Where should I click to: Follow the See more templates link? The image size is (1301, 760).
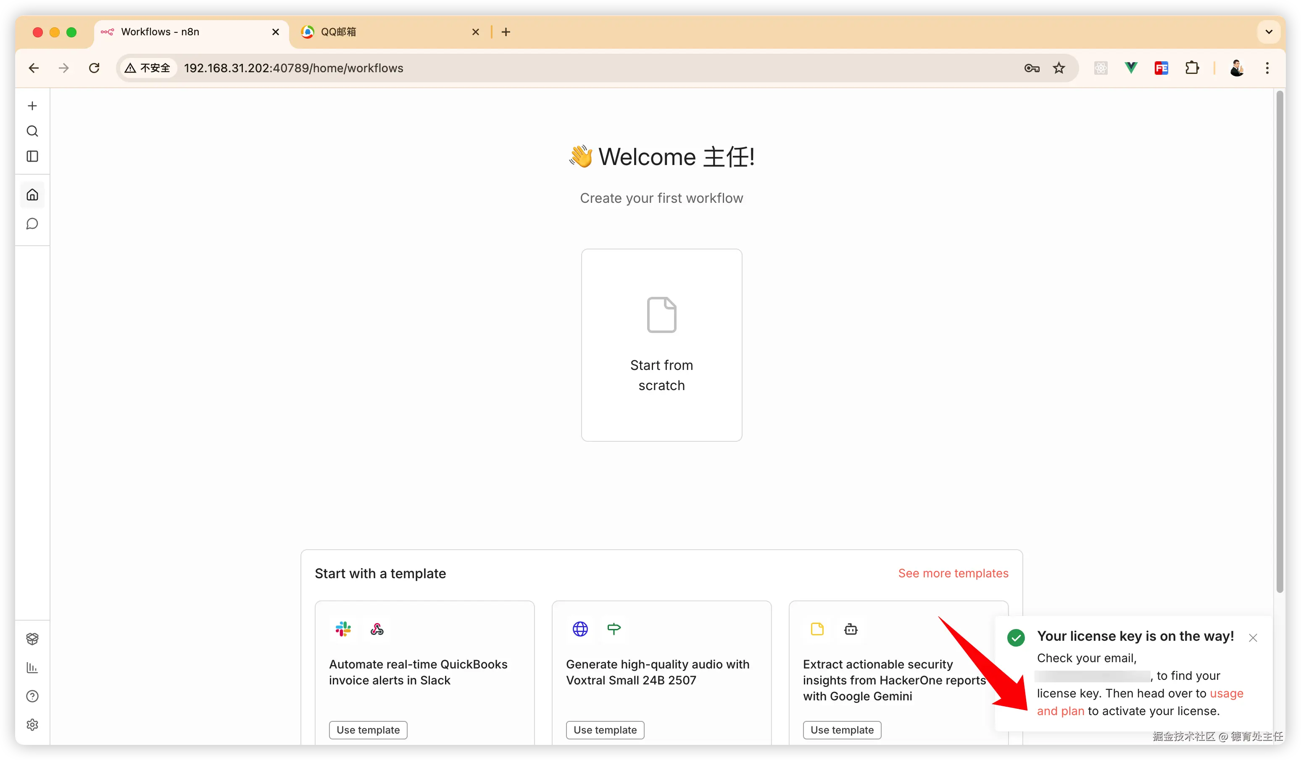pyautogui.click(x=953, y=573)
